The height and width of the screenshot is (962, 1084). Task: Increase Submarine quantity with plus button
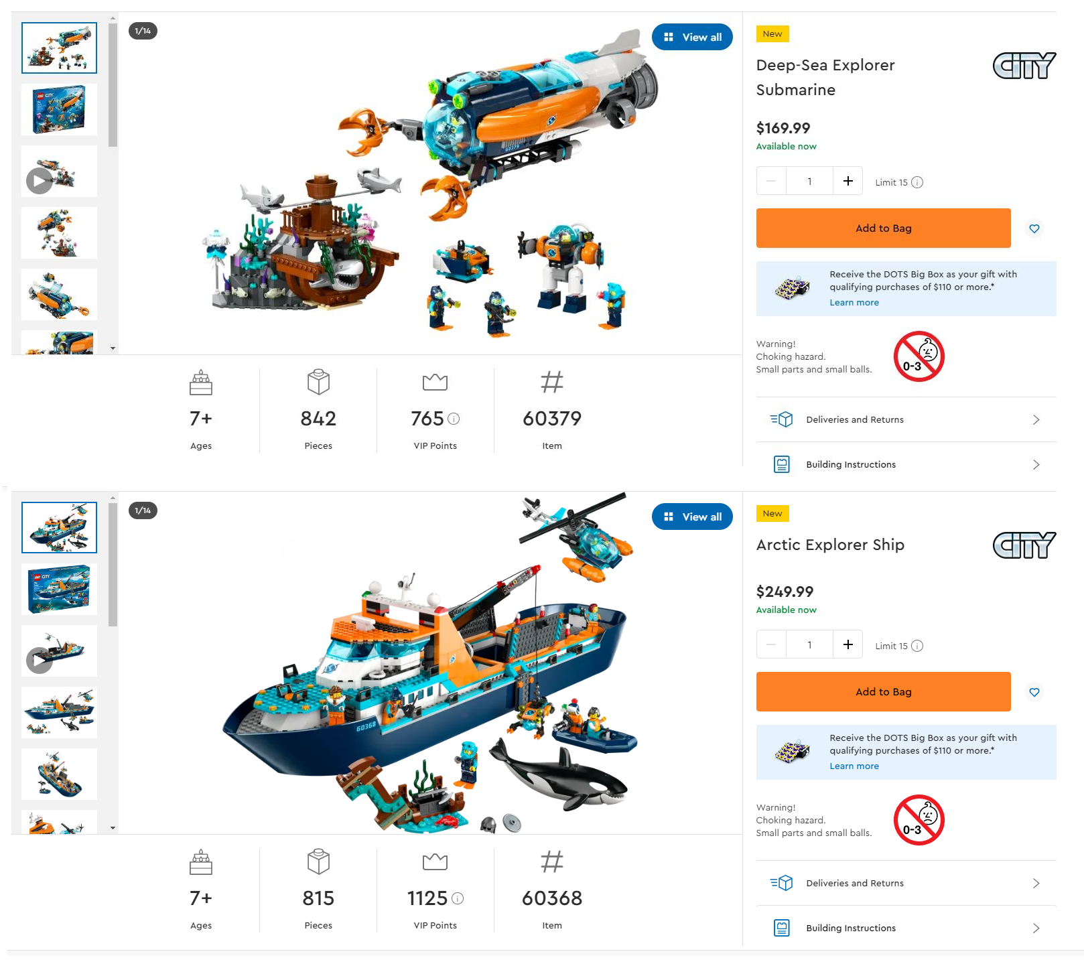coord(848,181)
